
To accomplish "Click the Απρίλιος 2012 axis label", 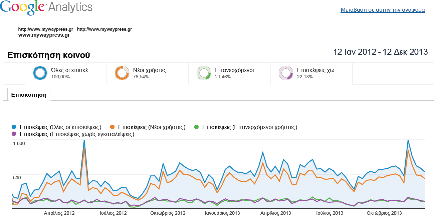I will (59, 213).
